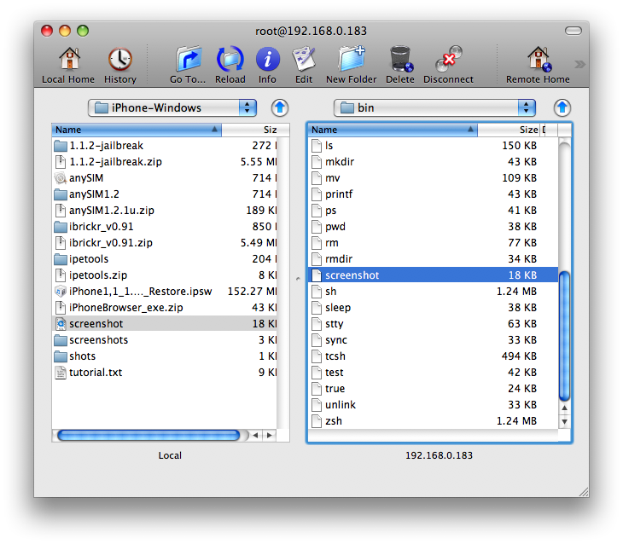Go up one folder in remote pane
The width and height of the screenshot is (623, 544).
pos(562,107)
